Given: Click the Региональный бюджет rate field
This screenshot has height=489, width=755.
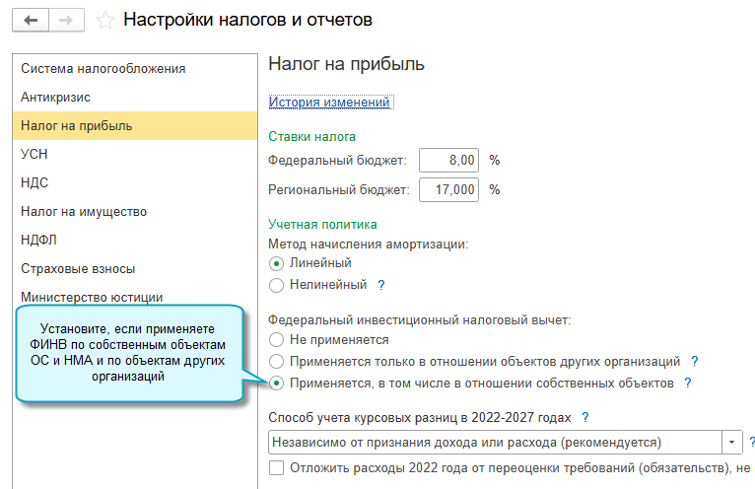Looking at the screenshot, I should pyautogui.click(x=450, y=189).
